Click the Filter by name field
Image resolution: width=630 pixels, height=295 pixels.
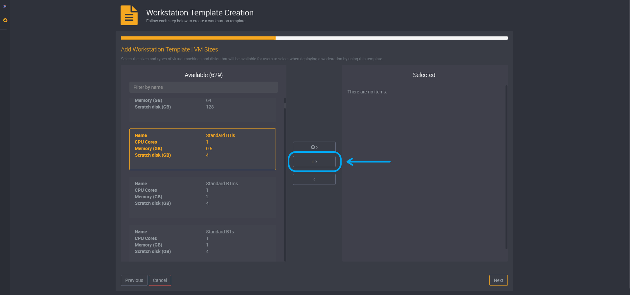204,87
